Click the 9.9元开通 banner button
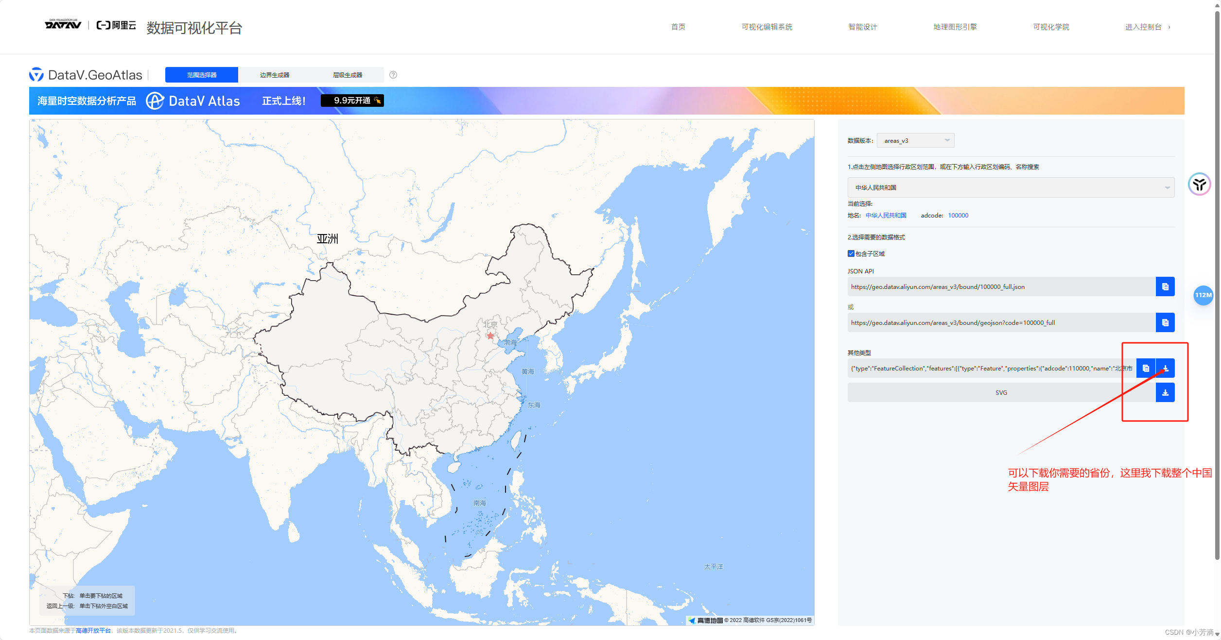1221x640 pixels. 352,101
